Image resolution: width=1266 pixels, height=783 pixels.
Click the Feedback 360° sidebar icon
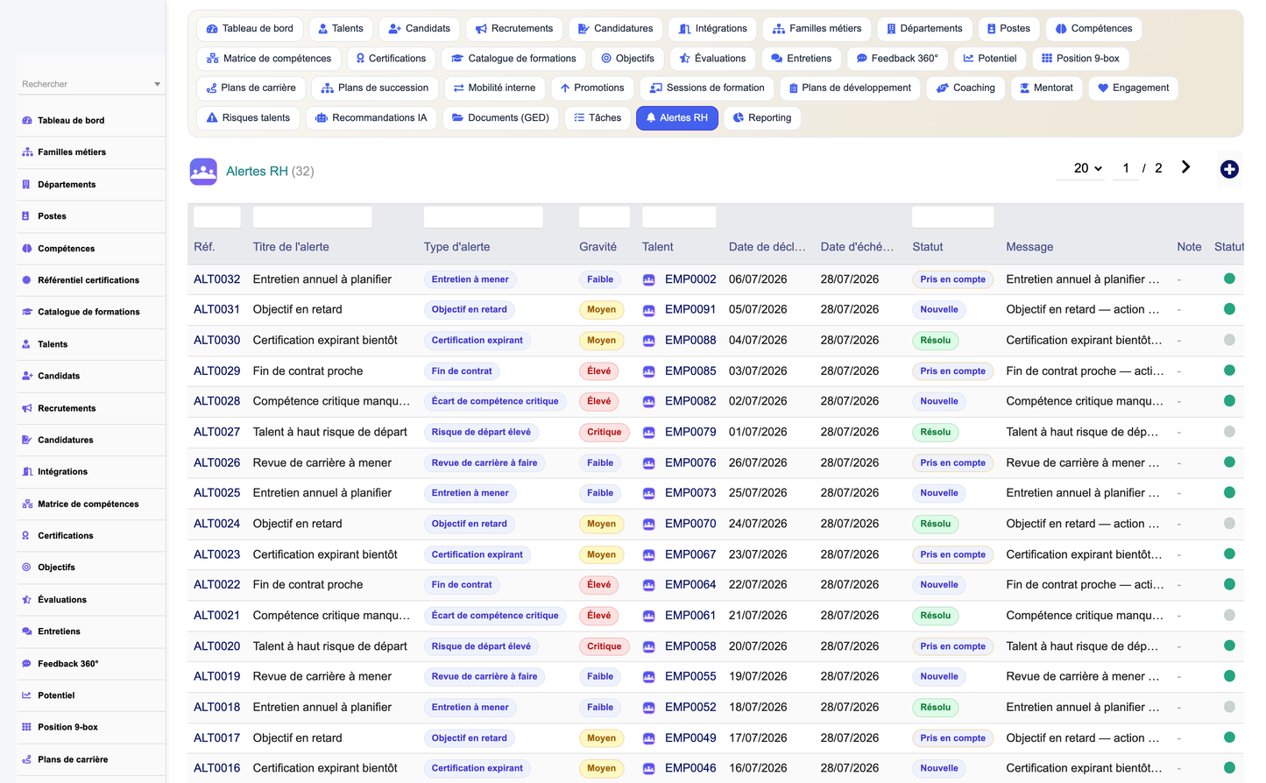tap(26, 664)
